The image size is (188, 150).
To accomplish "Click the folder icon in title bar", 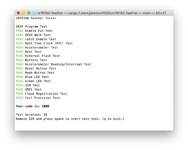I will point(34,13).
